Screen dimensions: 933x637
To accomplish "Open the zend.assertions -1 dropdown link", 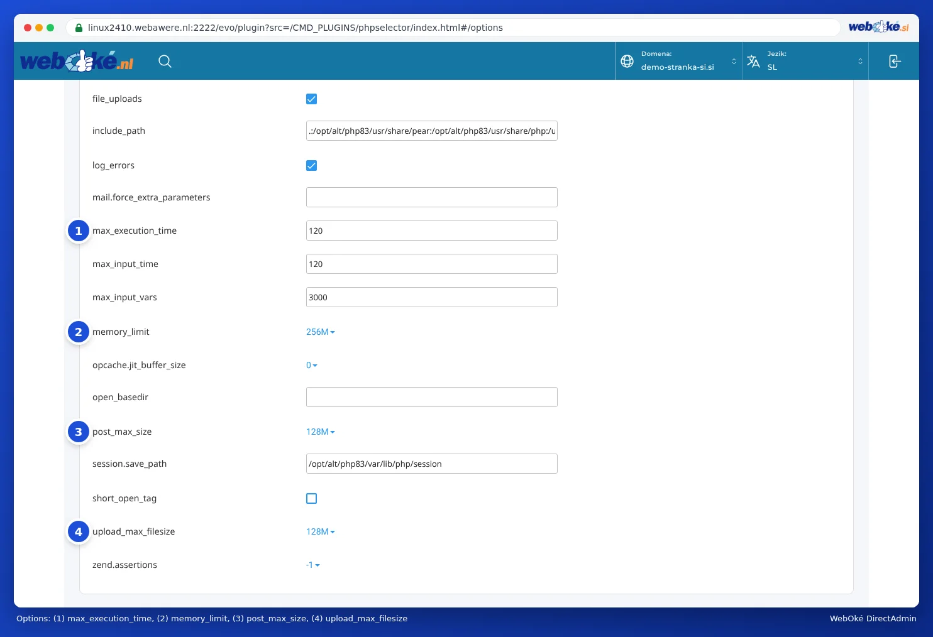I will click(313, 565).
